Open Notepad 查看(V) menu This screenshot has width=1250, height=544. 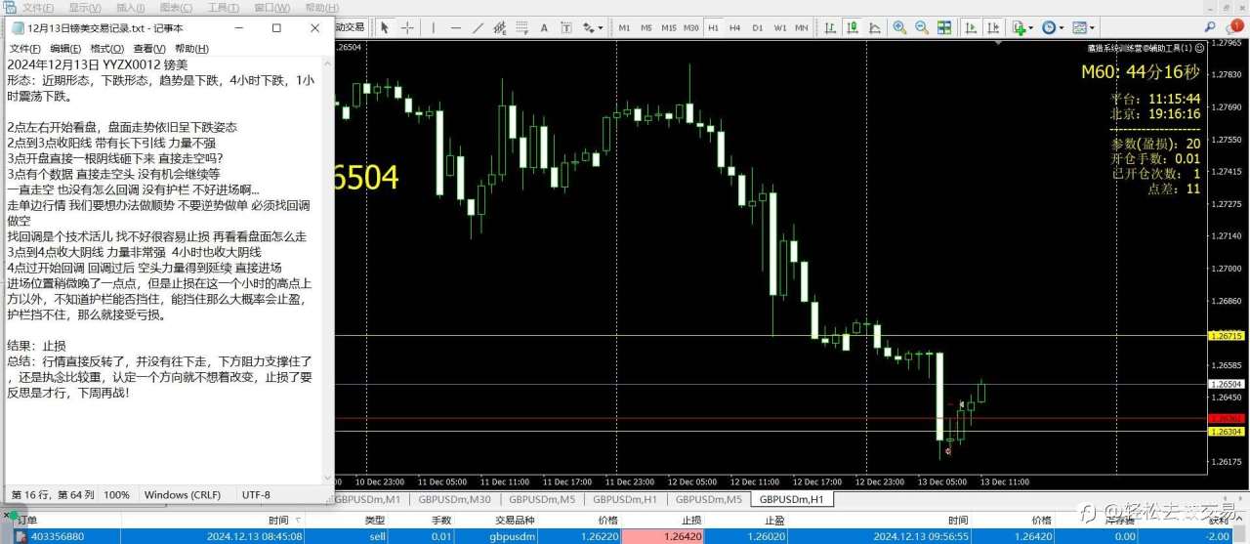coord(149,48)
